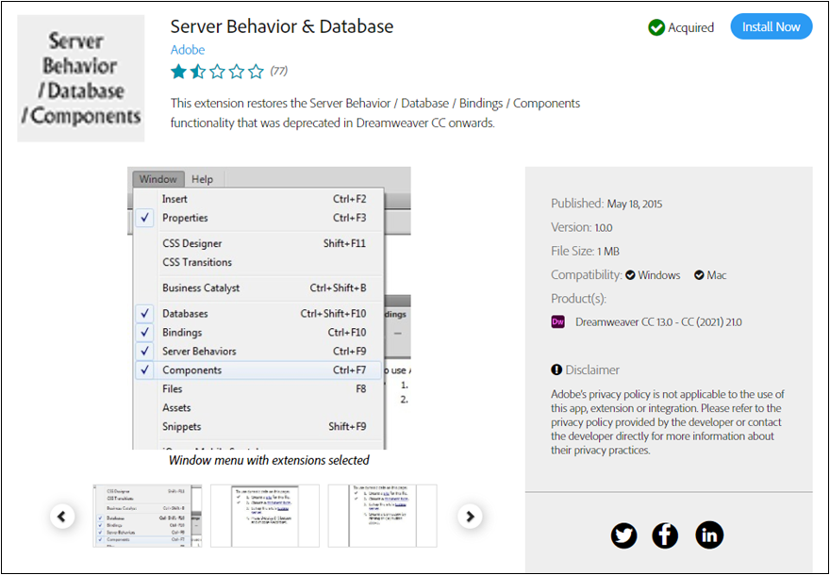Click the Disclaimer heading text
The image size is (830, 575).
point(592,370)
